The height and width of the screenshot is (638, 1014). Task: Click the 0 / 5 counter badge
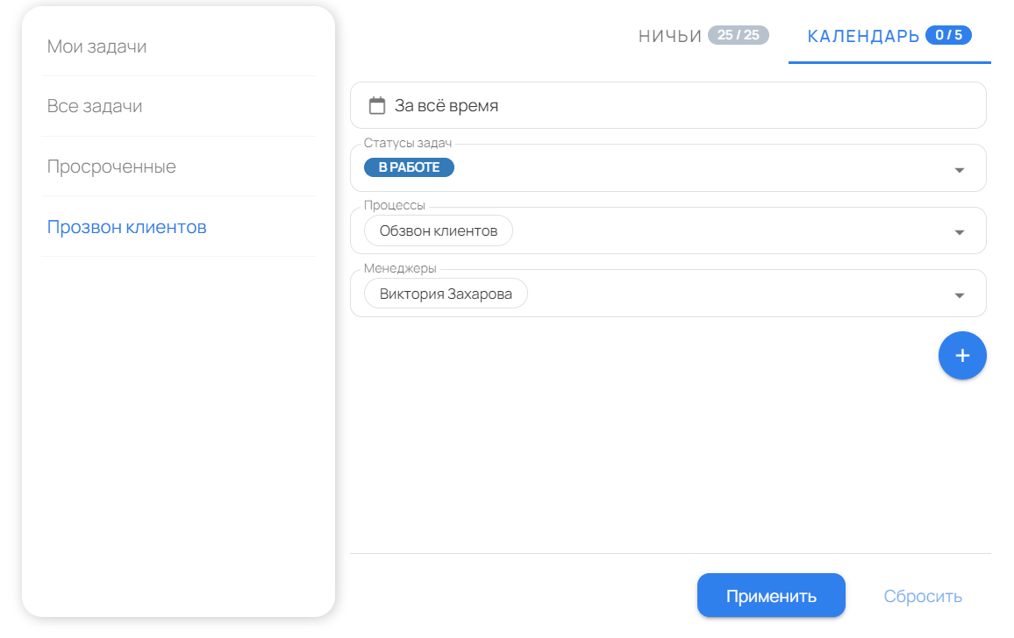coord(948,35)
